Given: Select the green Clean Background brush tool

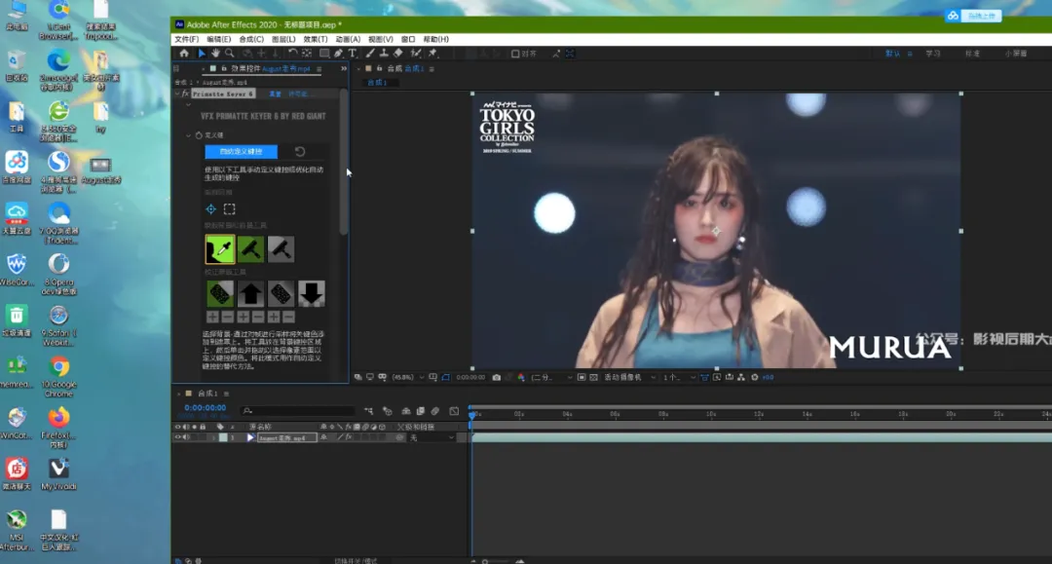Looking at the screenshot, I should coord(250,249).
